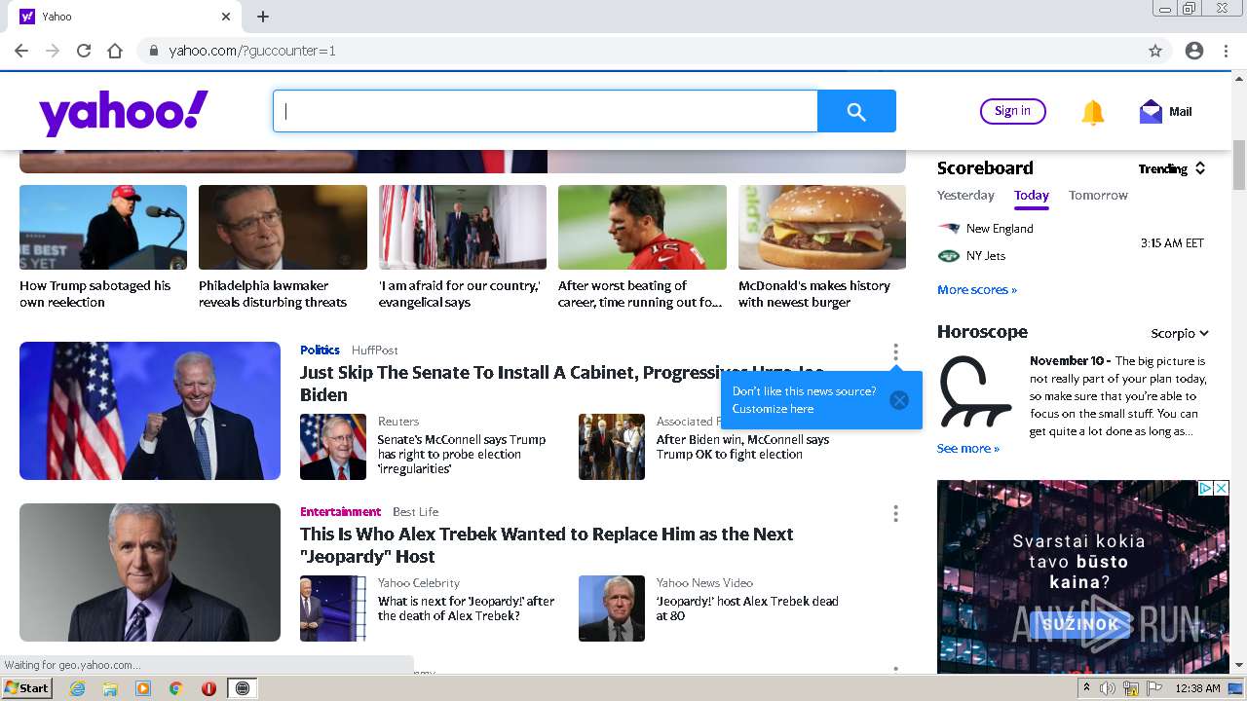Open the notifications bell

(x=1093, y=112)
